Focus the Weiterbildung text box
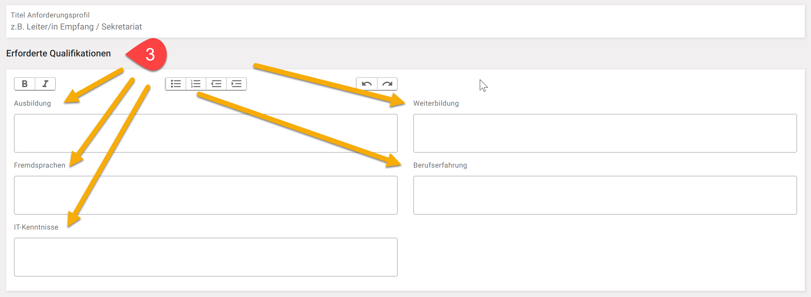 [x=605, y=133]
